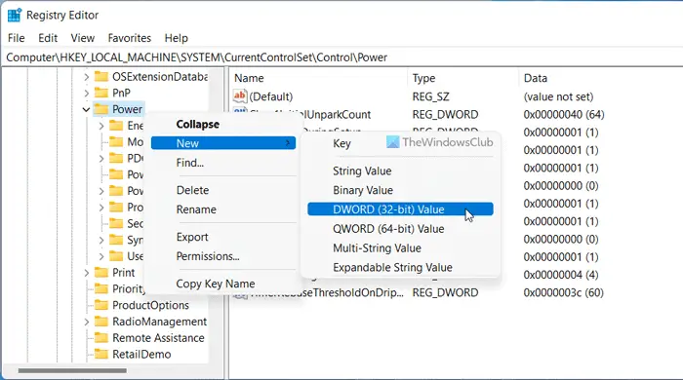Select the (Default) string value icon
Image resolution: width=683 pixels, height=380 pixels.
[x=240, y=96]
